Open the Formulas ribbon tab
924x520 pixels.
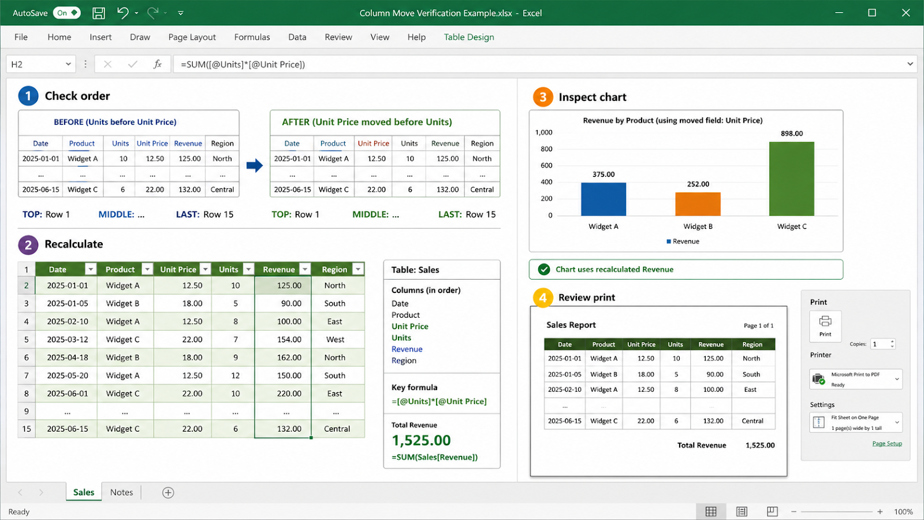pyautogui.click(x=252, y=37)
